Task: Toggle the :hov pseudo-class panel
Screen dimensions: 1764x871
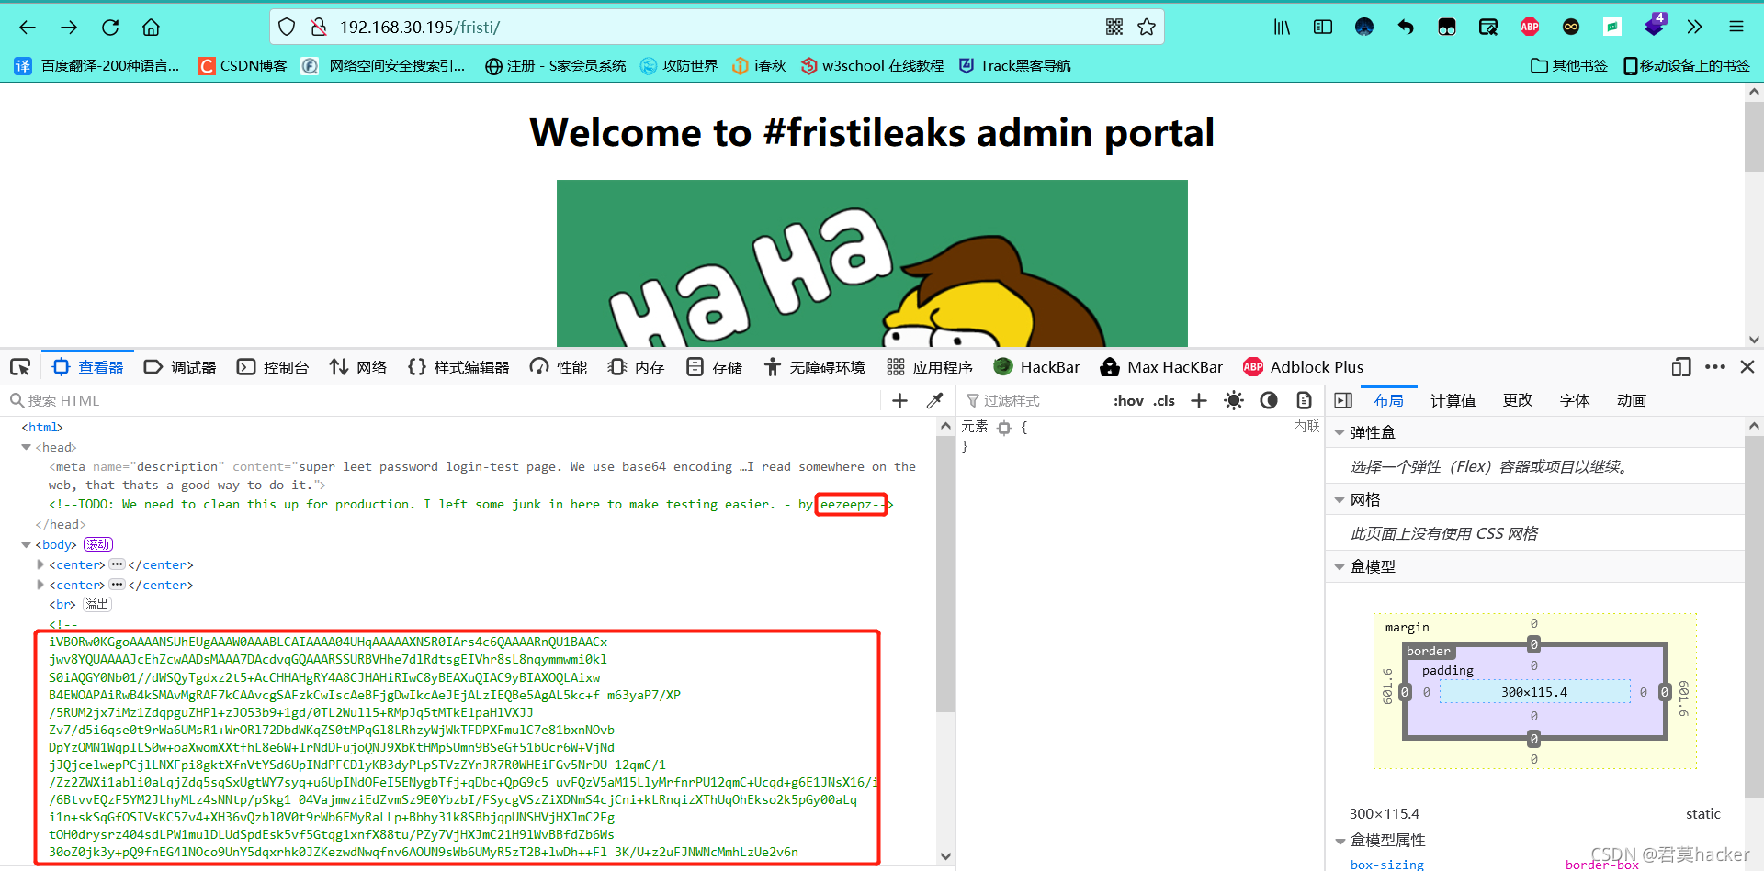Action: (1129, 401)
